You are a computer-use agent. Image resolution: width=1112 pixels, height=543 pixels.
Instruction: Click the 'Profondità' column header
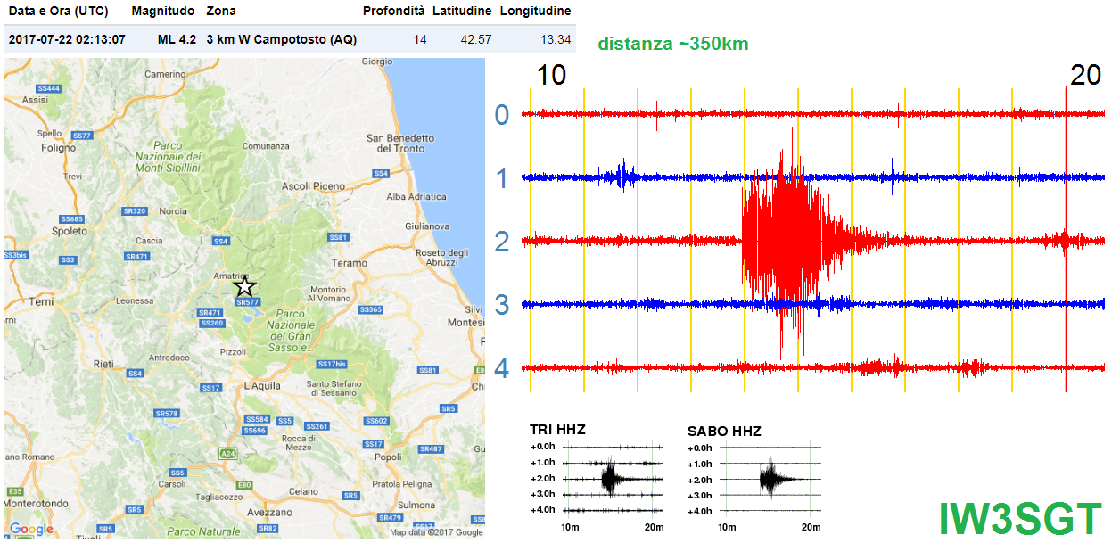(393, 12)
